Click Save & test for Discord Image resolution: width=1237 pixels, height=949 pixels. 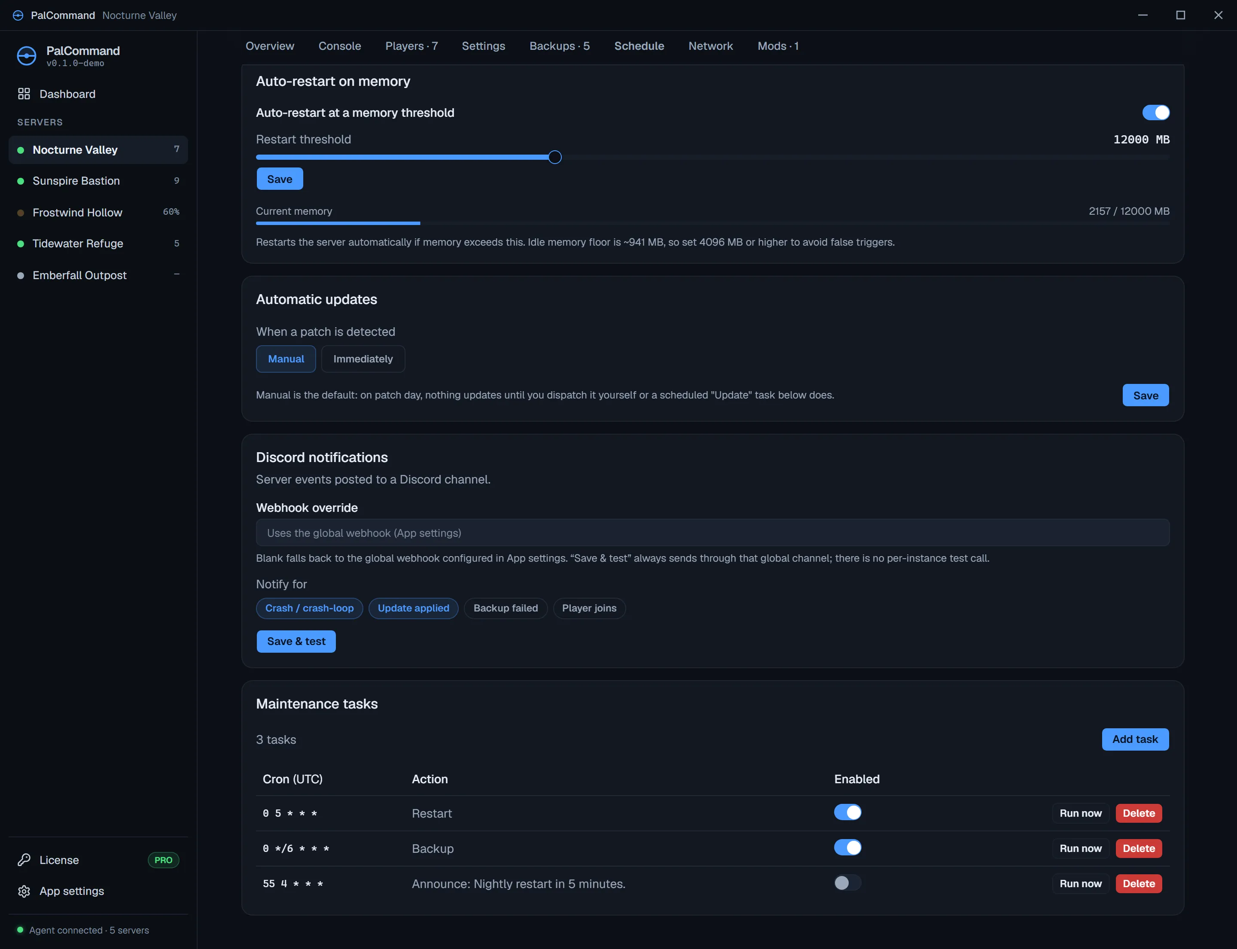(296, 641)
